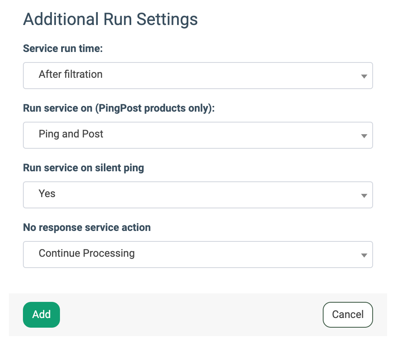
Task: Click the Run service on silent ping label
Action: pyautogui.click(x=83, y=168)
